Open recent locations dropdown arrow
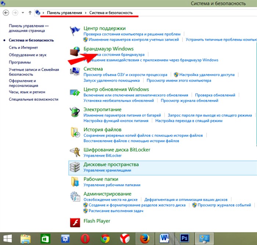Image resolution: width=257 pixels, height=245 pixels. point(23,13)
